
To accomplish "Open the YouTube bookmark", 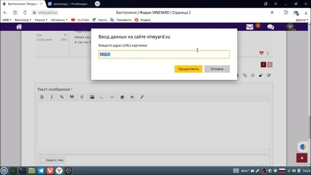I will click(x=80, y=20).
